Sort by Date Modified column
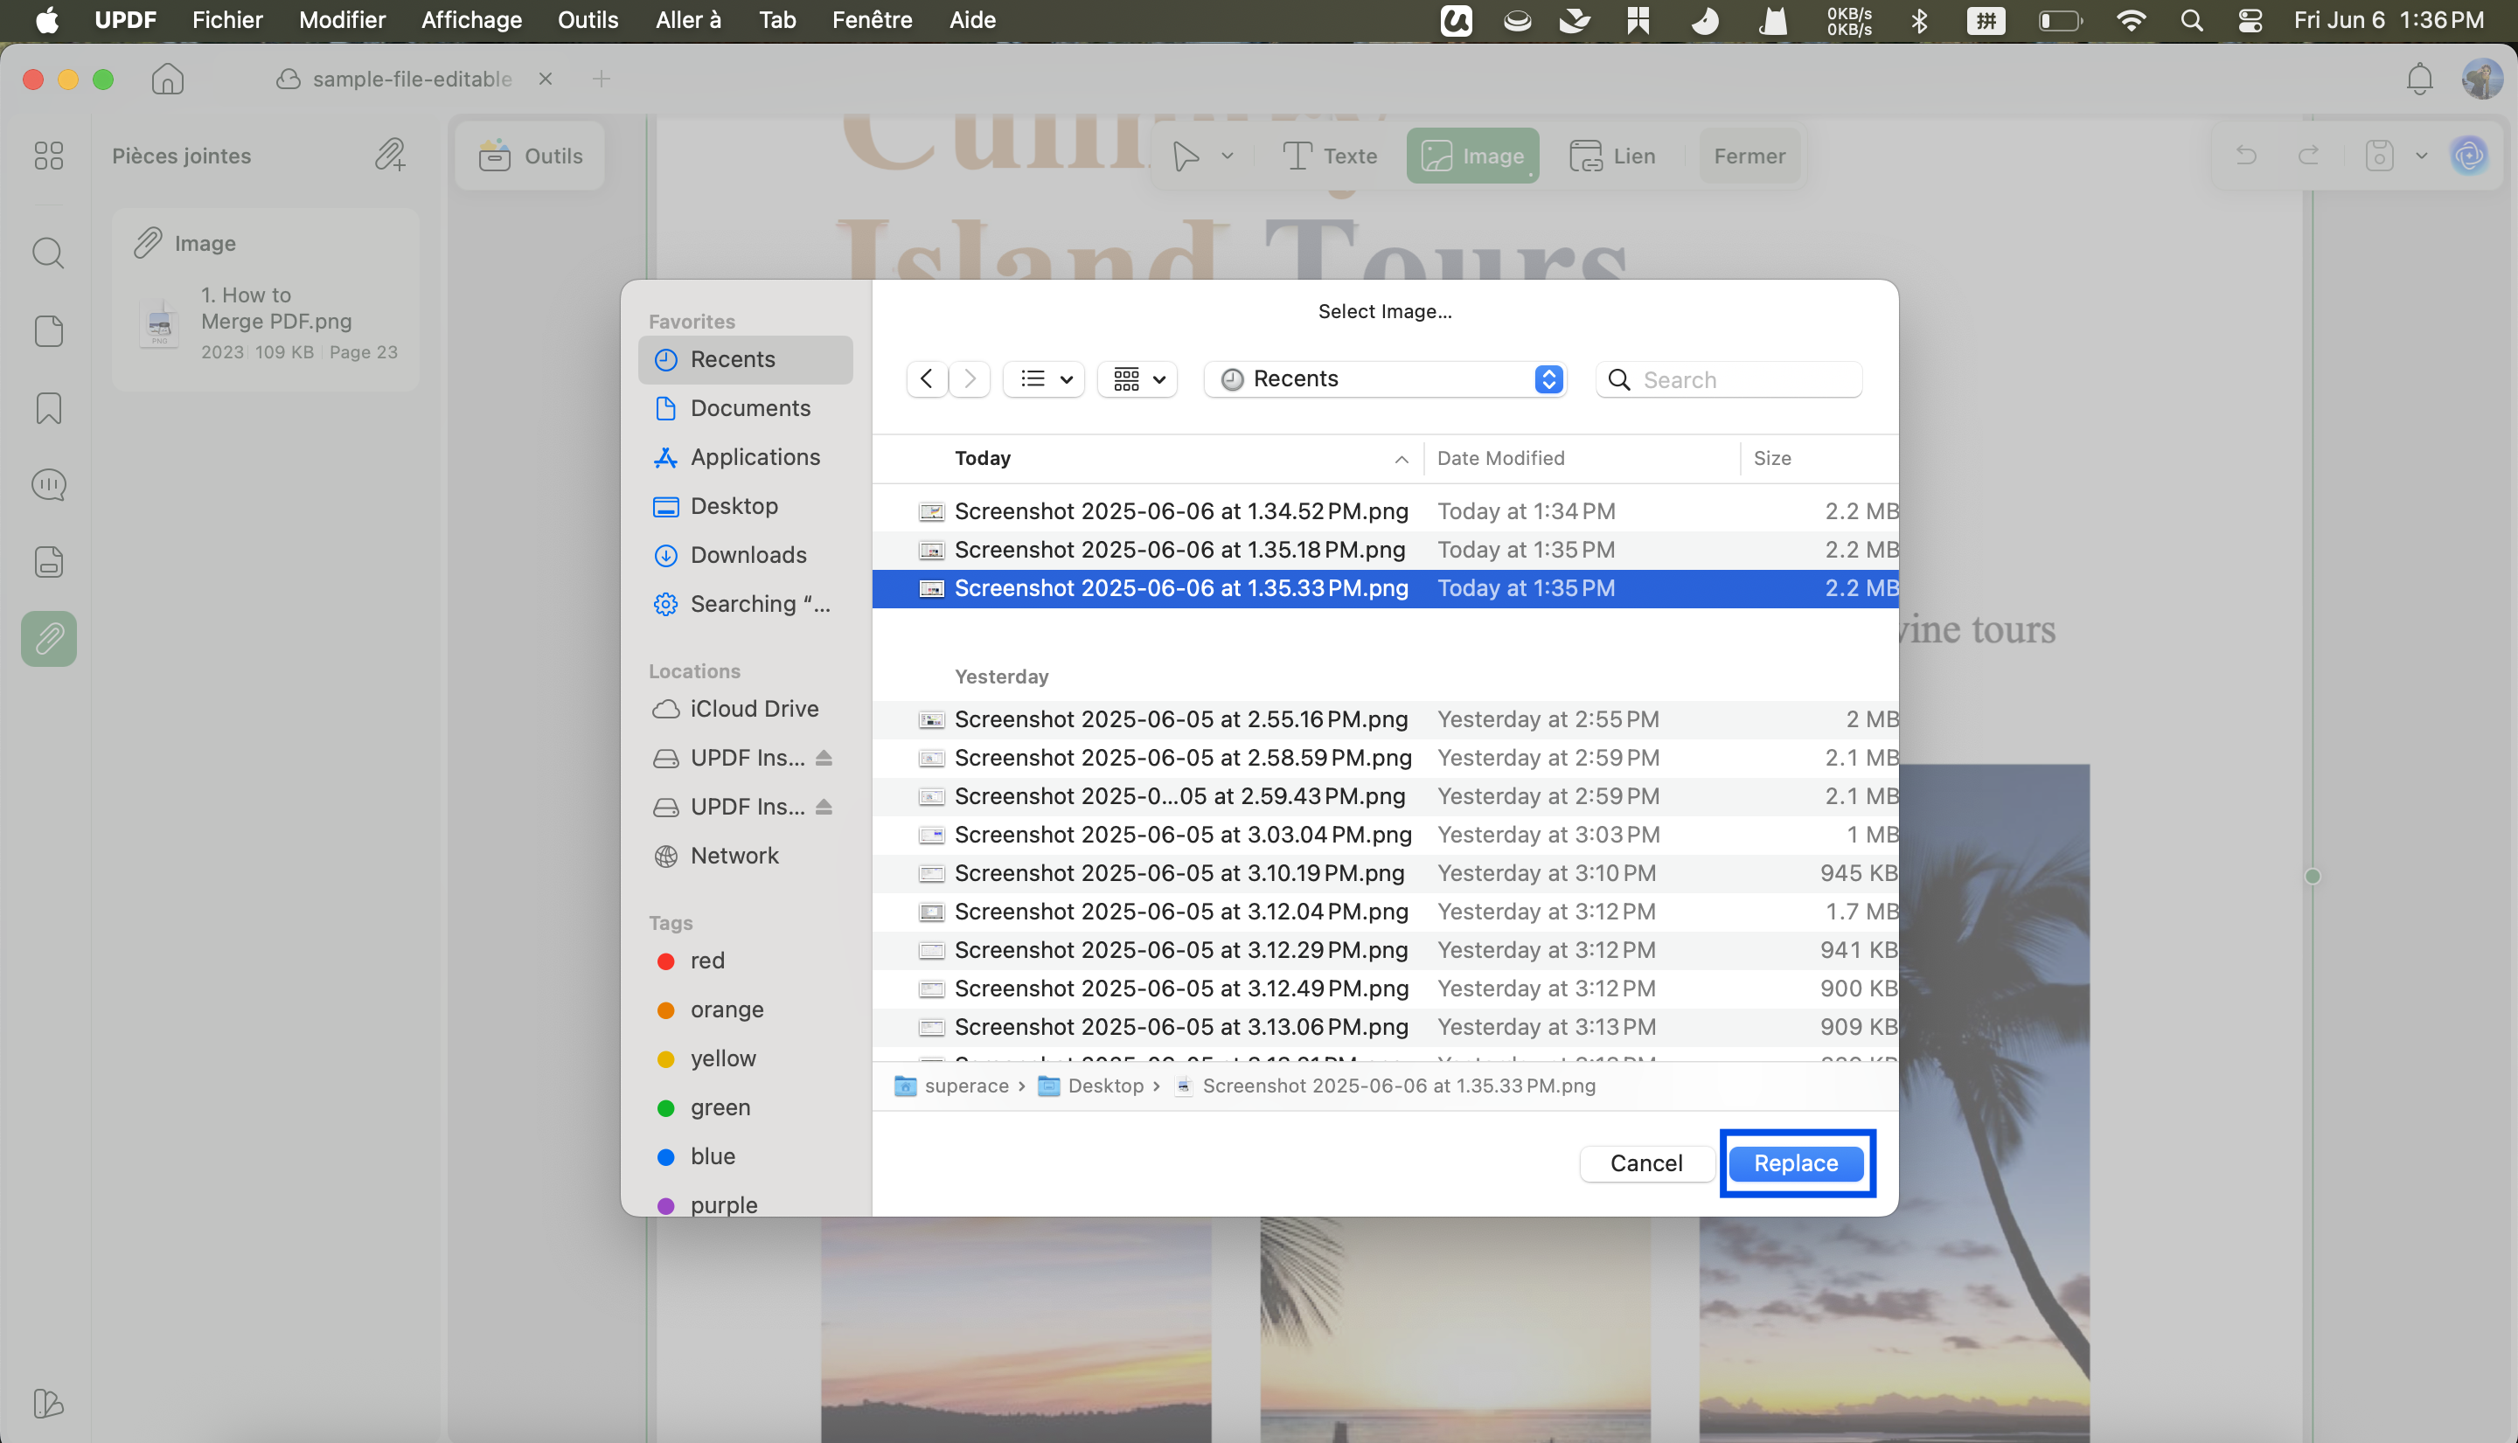Viewport: 2518px width, 1443px height. (1582, 458)
